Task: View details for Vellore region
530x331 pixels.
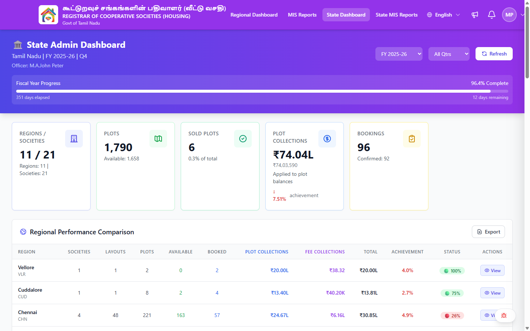Action: 492,270
